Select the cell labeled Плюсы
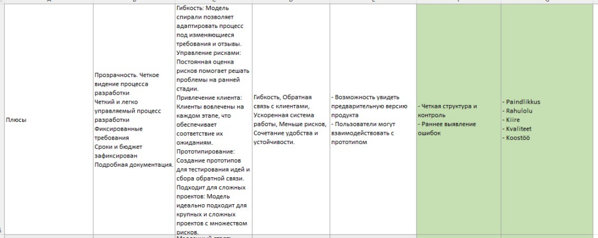This screenshot has height=238, width=598. coord(48,120)
